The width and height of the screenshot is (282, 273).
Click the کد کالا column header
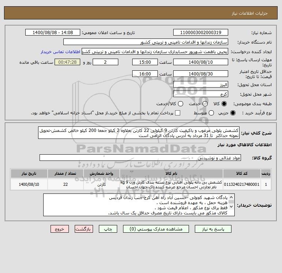point(242,173)
